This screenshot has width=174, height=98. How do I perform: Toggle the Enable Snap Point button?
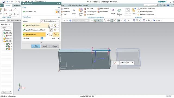(x=95, y=20)
